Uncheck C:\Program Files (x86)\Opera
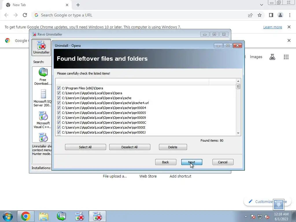Viewport: 296px width, 222px height. (x=59, y=88)
